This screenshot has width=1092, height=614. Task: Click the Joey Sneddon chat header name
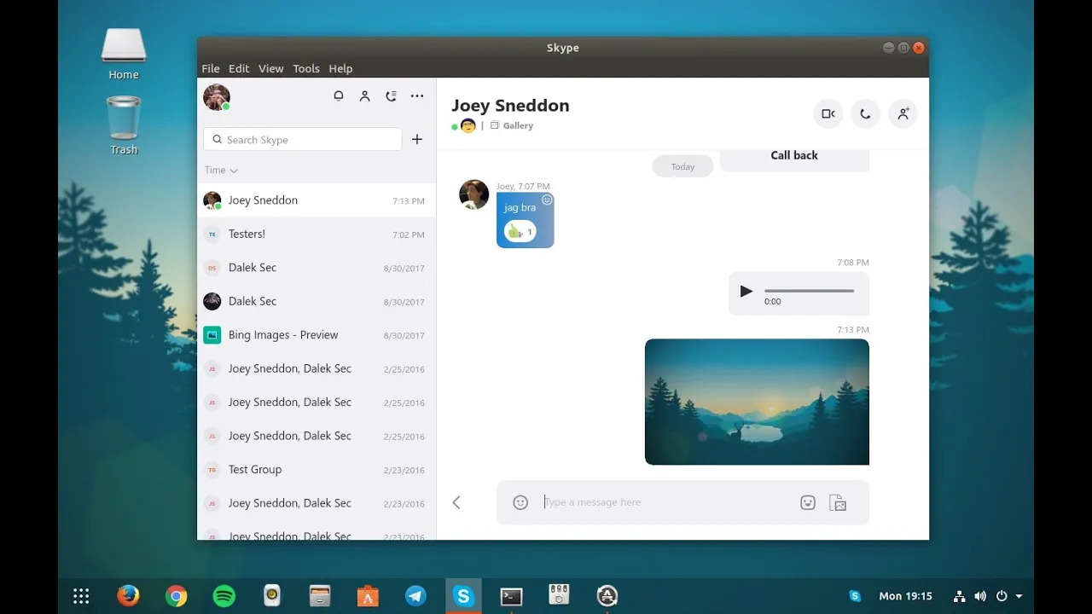click(510, 105)
